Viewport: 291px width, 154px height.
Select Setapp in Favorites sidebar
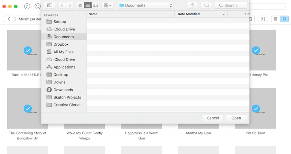click(64, 22)
